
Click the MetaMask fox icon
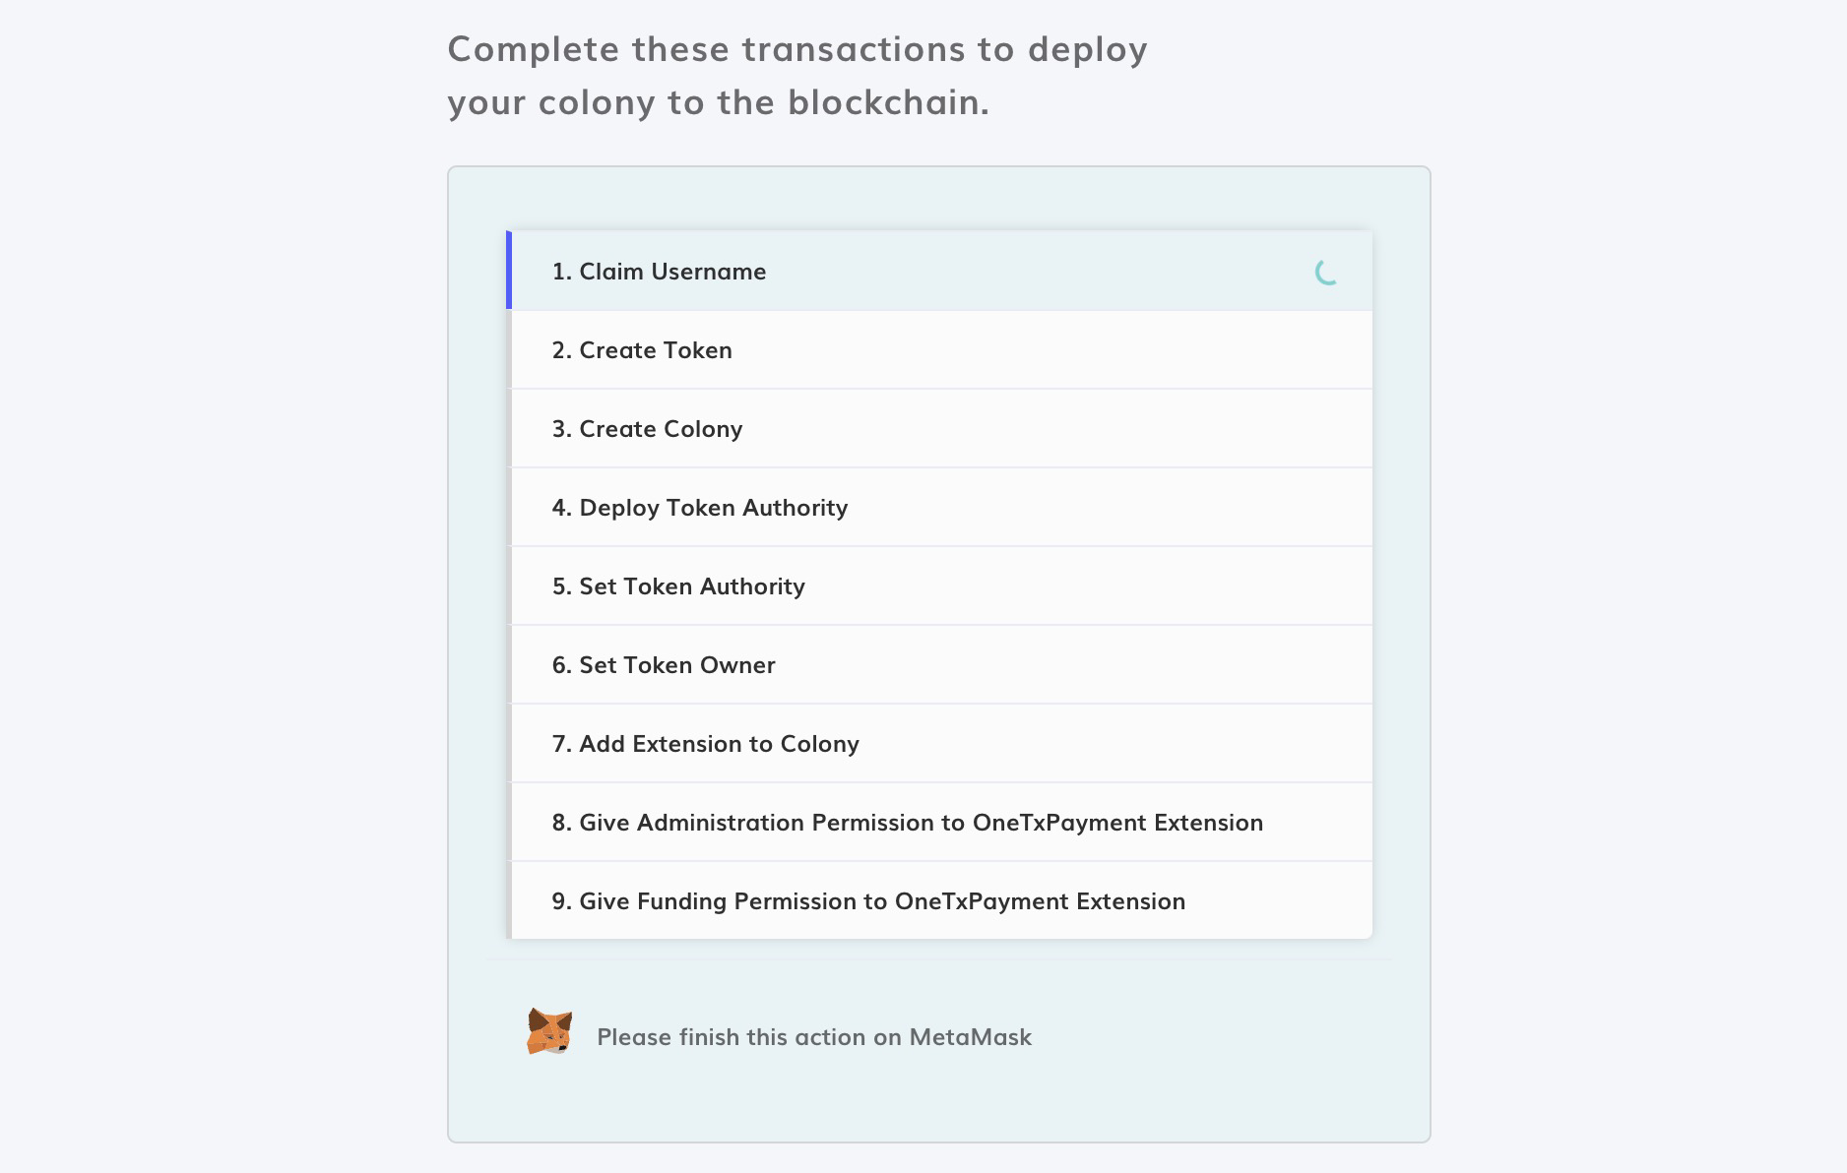[549, 1032]
